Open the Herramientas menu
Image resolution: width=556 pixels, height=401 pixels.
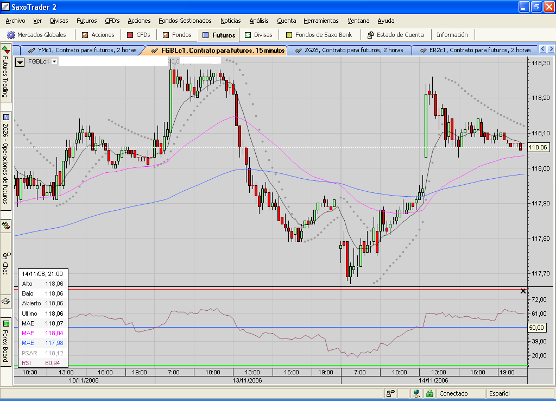[x=321, y=21]
